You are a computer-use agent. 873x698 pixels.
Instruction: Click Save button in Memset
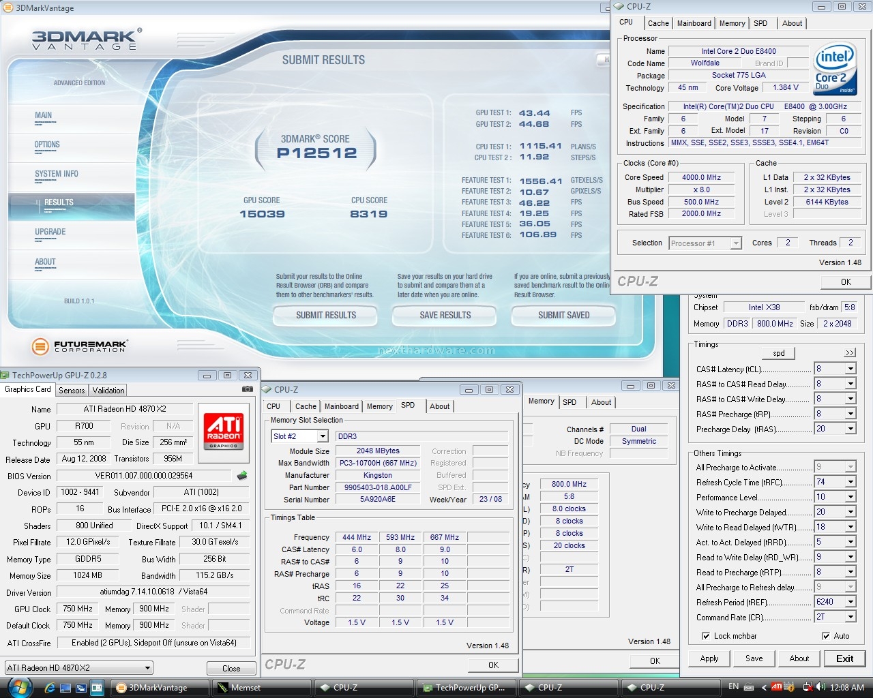[754, 658]
